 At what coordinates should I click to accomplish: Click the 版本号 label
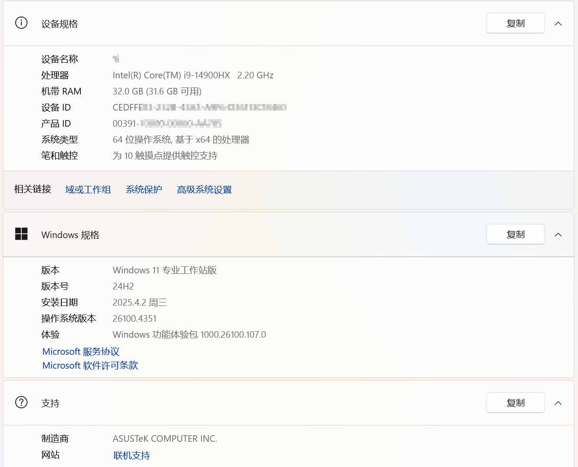(55, 286)
